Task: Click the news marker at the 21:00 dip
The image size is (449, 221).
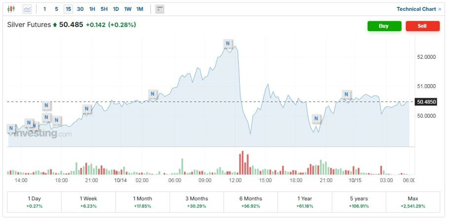Action: (x=317, y=118)
